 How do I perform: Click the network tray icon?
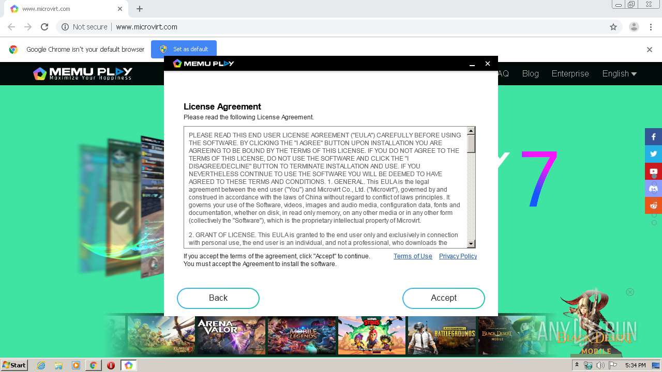(588, 365)
